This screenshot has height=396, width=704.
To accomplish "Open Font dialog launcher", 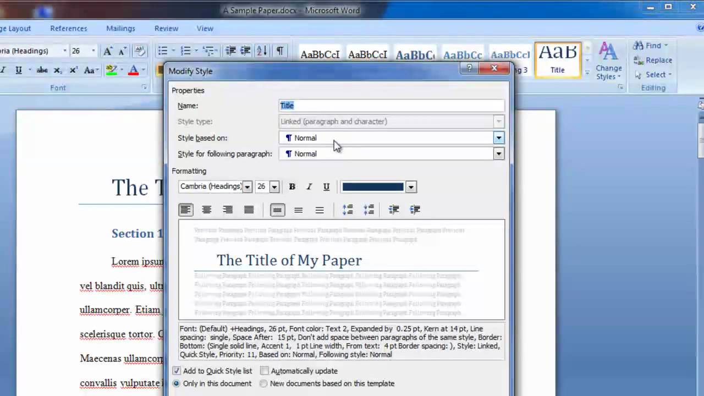I will pos(145,87).
